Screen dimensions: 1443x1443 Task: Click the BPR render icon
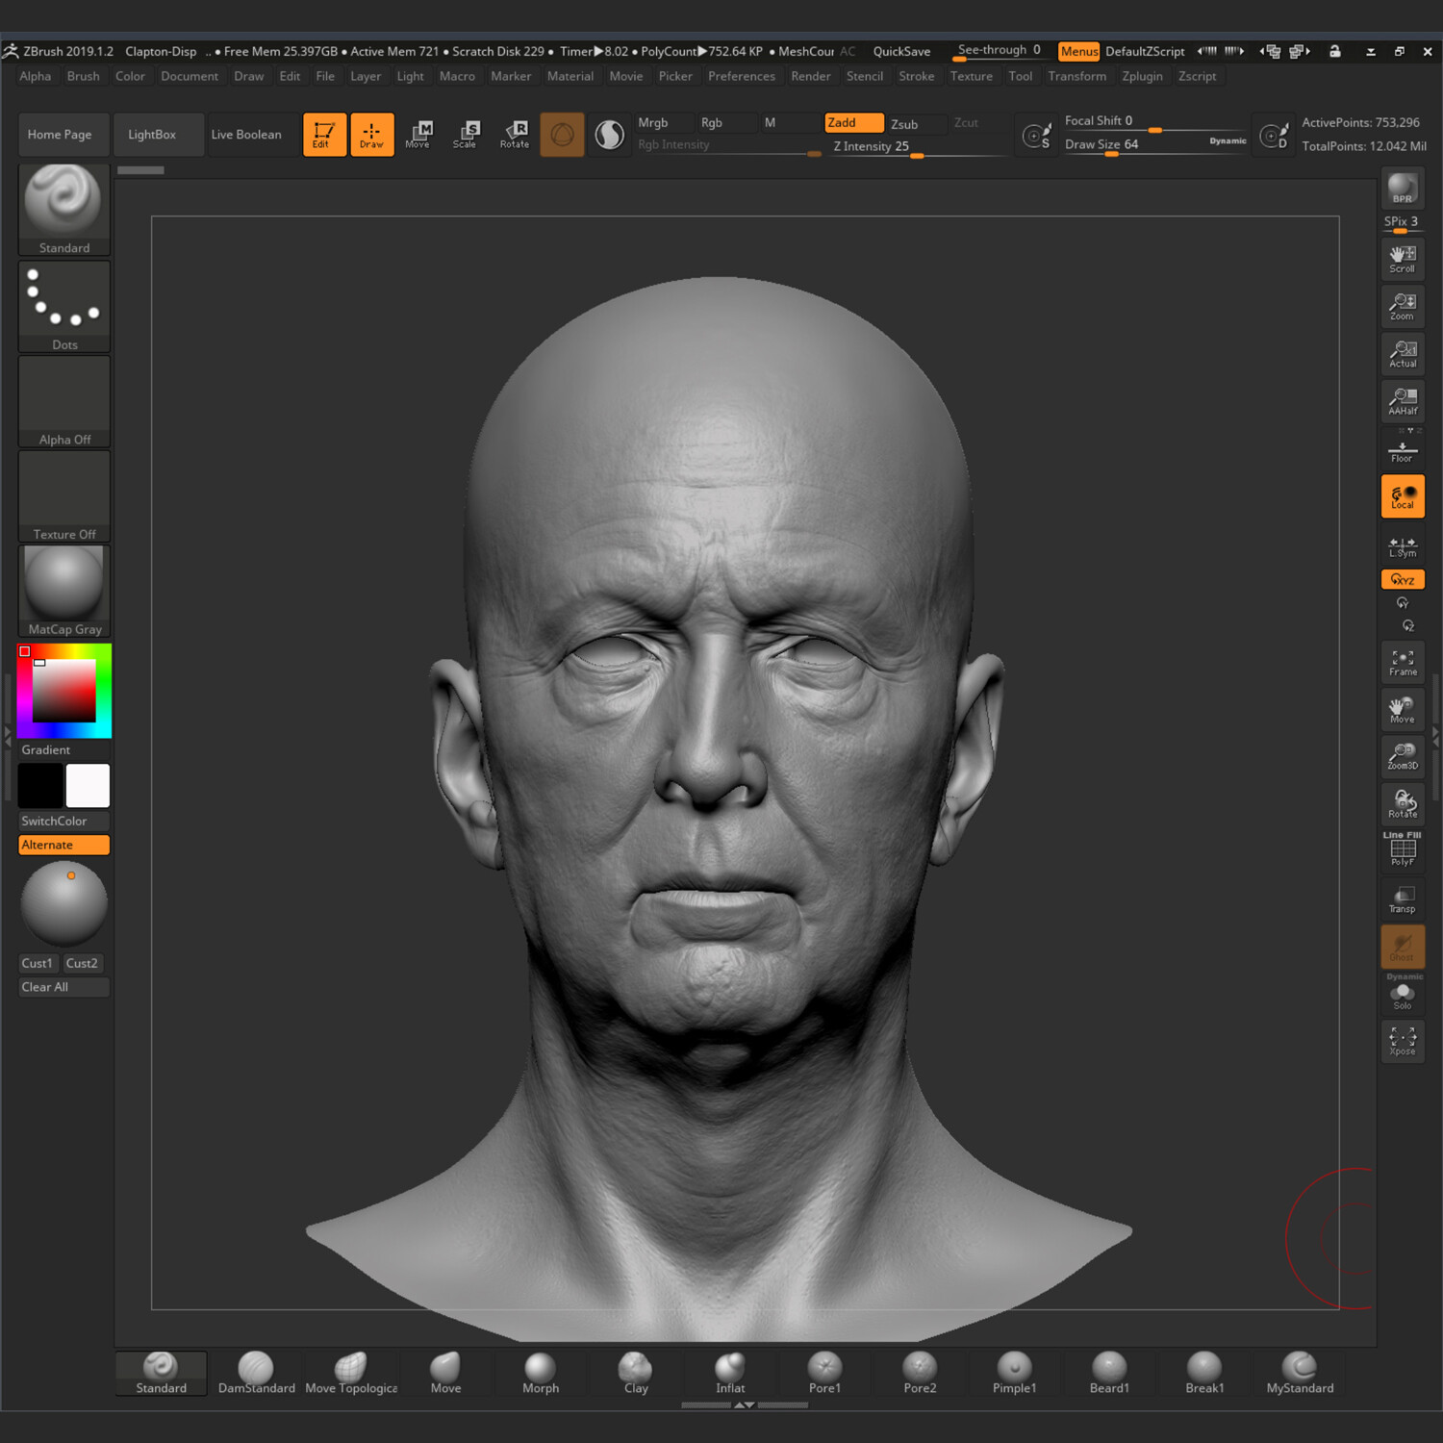click(x=1402, y=188)
